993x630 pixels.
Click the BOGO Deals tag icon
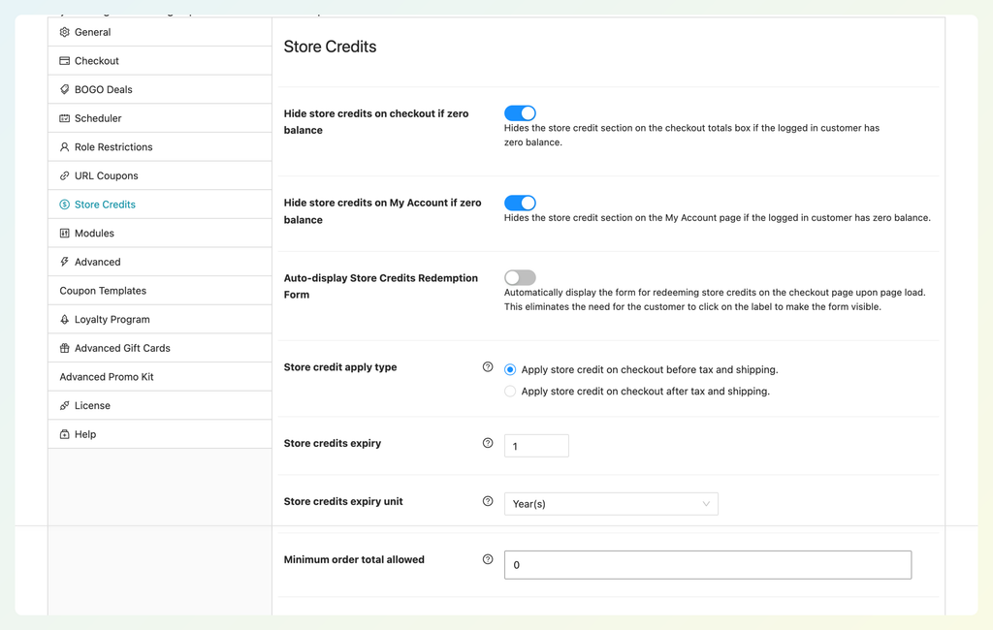[64, 89]
